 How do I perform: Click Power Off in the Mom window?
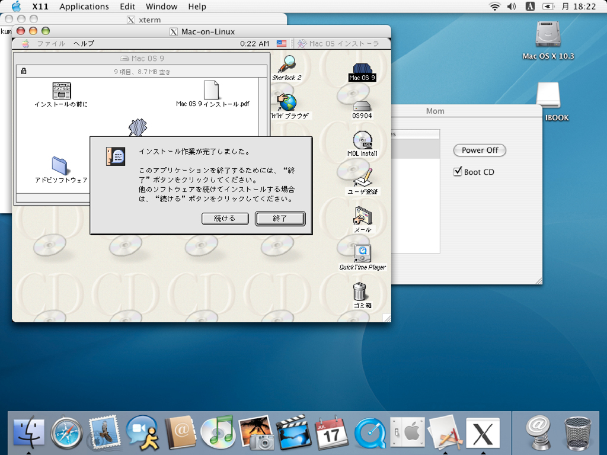(x=480, y=150)
